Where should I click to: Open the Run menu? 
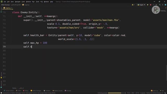(x=33, y=2)
